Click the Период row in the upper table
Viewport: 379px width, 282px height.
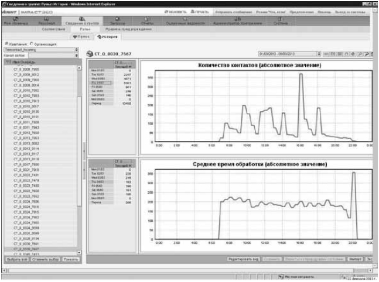111,104
